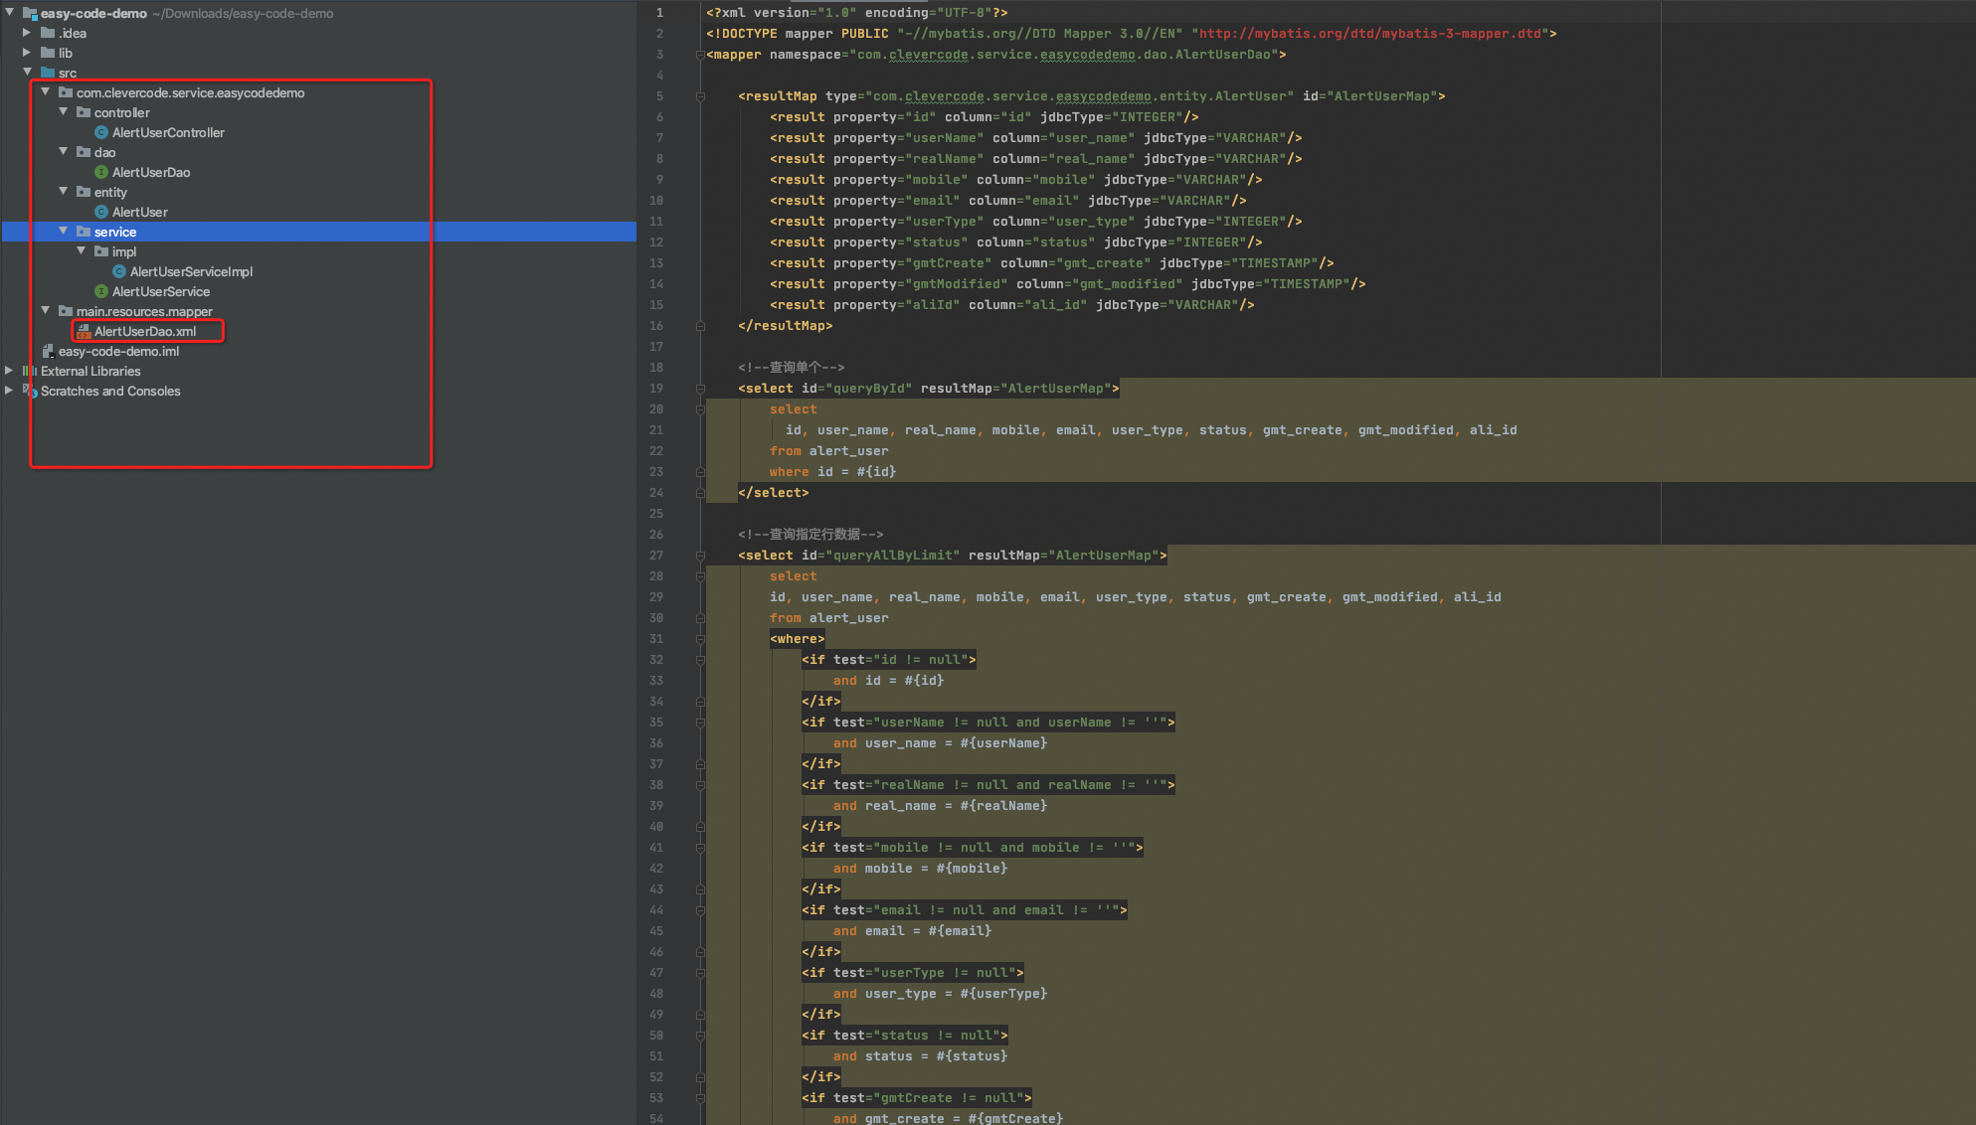Expand the lib folder arrow
The image size is (1976, 1125).
pos(28,53)
